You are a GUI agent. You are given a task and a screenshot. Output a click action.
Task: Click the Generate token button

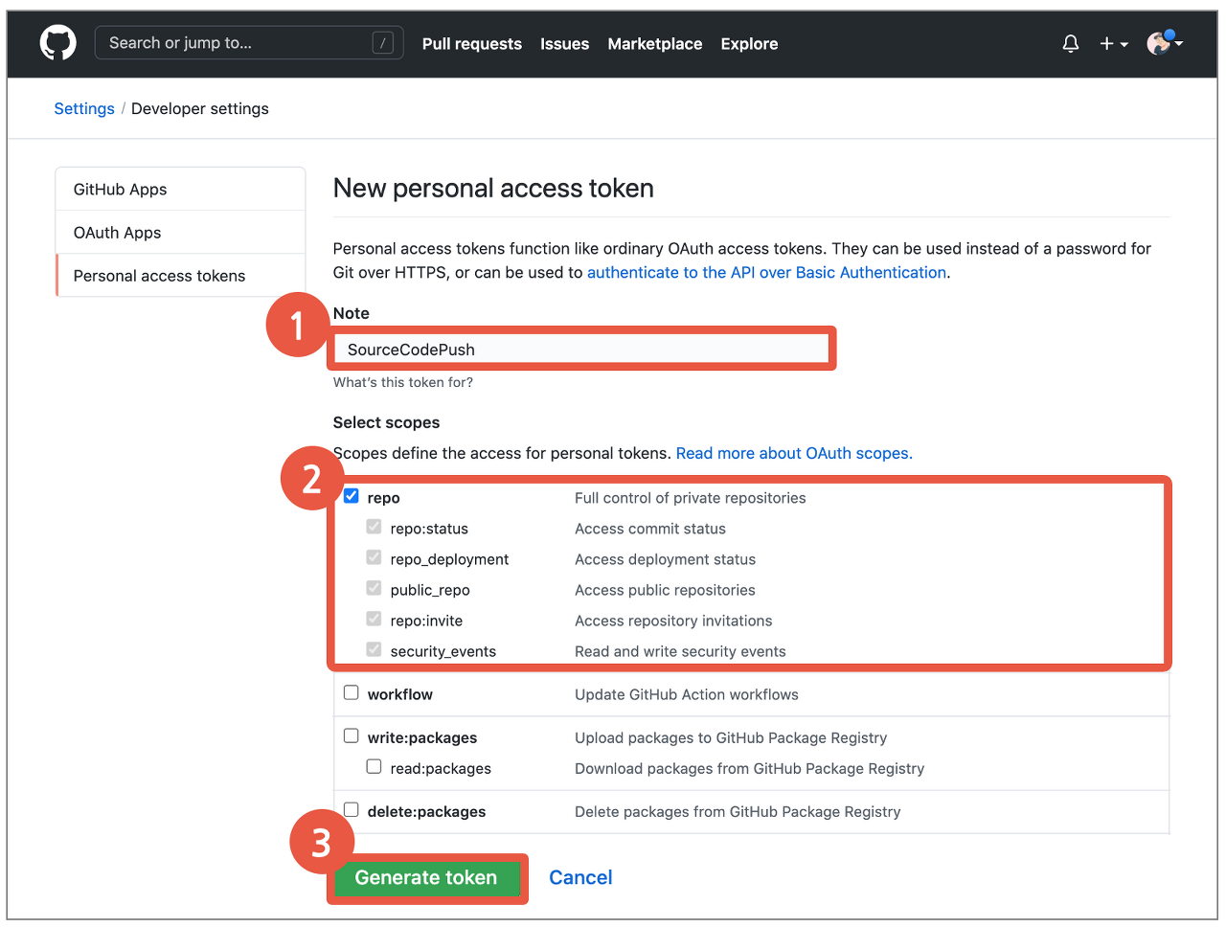426,877
